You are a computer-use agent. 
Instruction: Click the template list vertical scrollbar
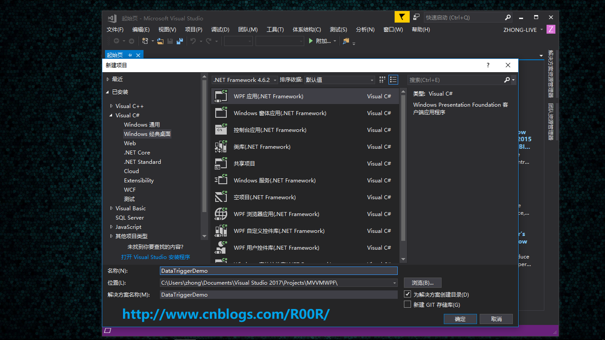pyautogui.click(x=403, y=175)
